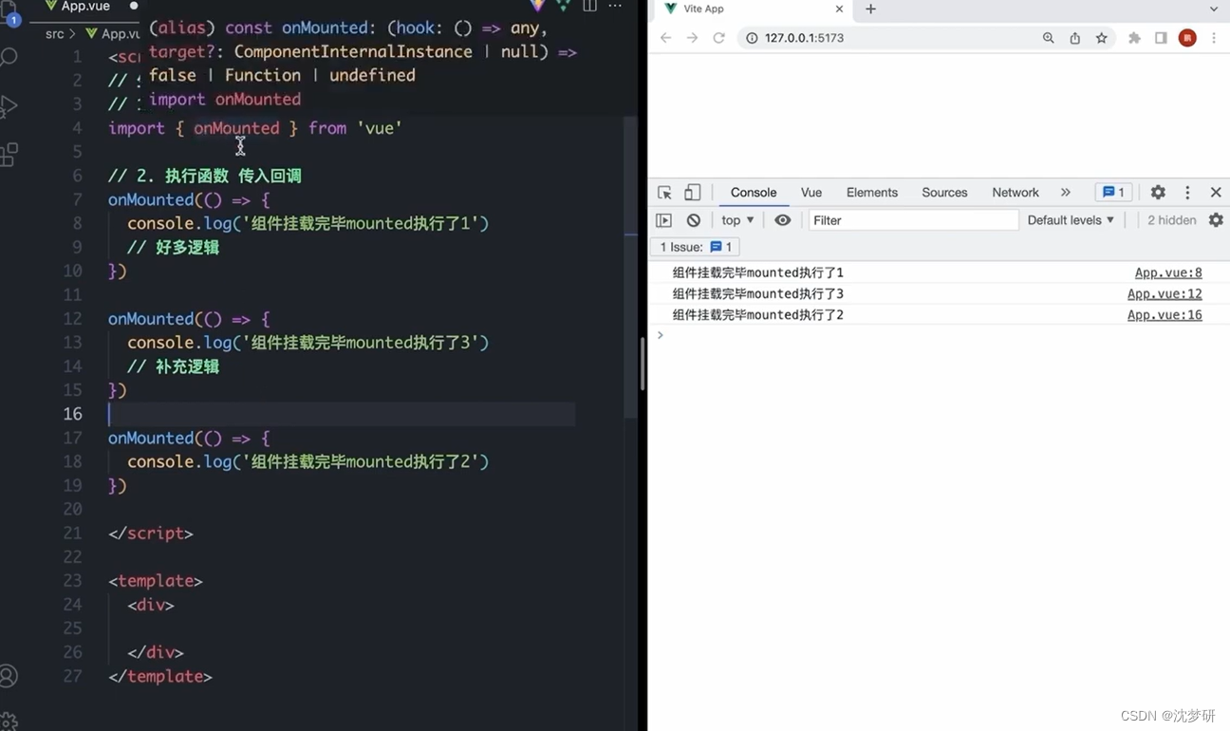The image size is (1230, 731).
Task: Click console message ending 执行了1
Action: (757, 273)
